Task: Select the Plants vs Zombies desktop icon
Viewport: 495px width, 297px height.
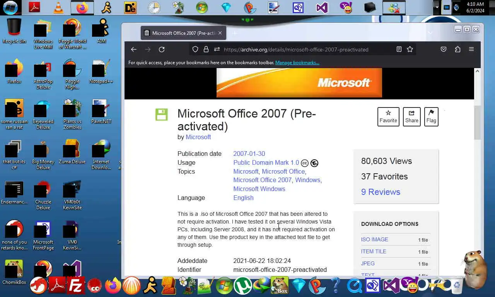Action: pos(72,114)
